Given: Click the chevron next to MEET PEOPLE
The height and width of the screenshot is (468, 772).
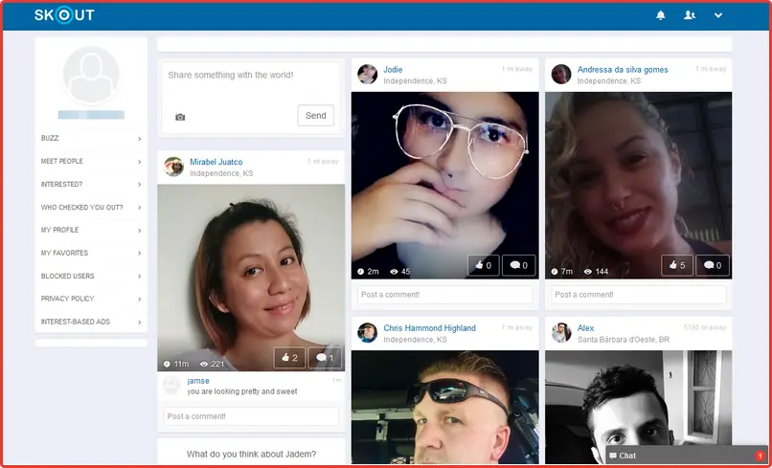Looking at the screenshot, I should point(139,162).
